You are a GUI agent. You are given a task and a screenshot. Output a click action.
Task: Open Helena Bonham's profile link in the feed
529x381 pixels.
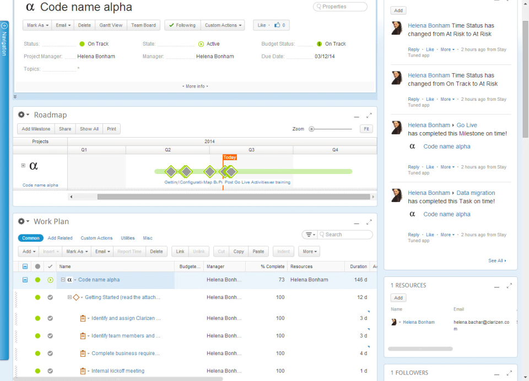(x=429, y=25)
